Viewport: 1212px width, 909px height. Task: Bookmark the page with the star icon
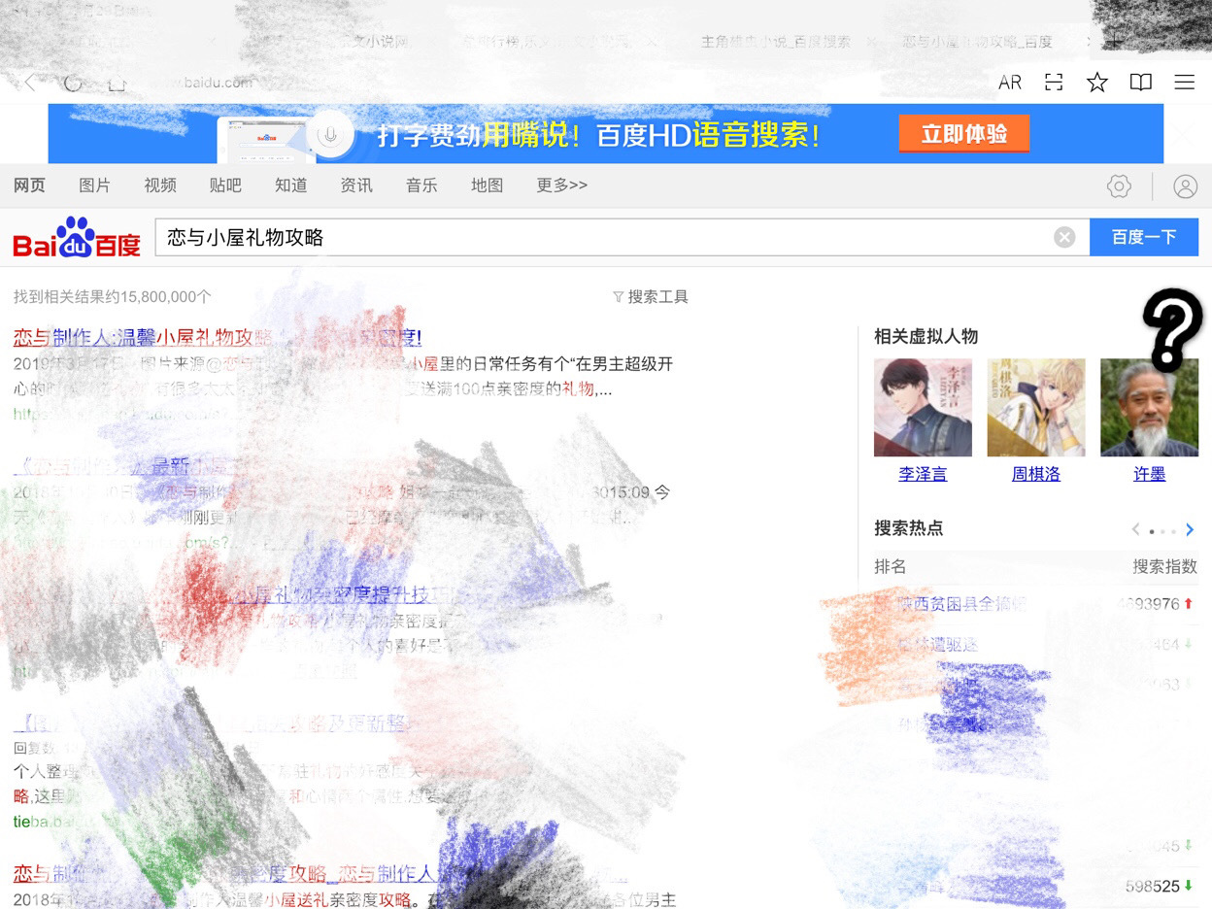1097,83
